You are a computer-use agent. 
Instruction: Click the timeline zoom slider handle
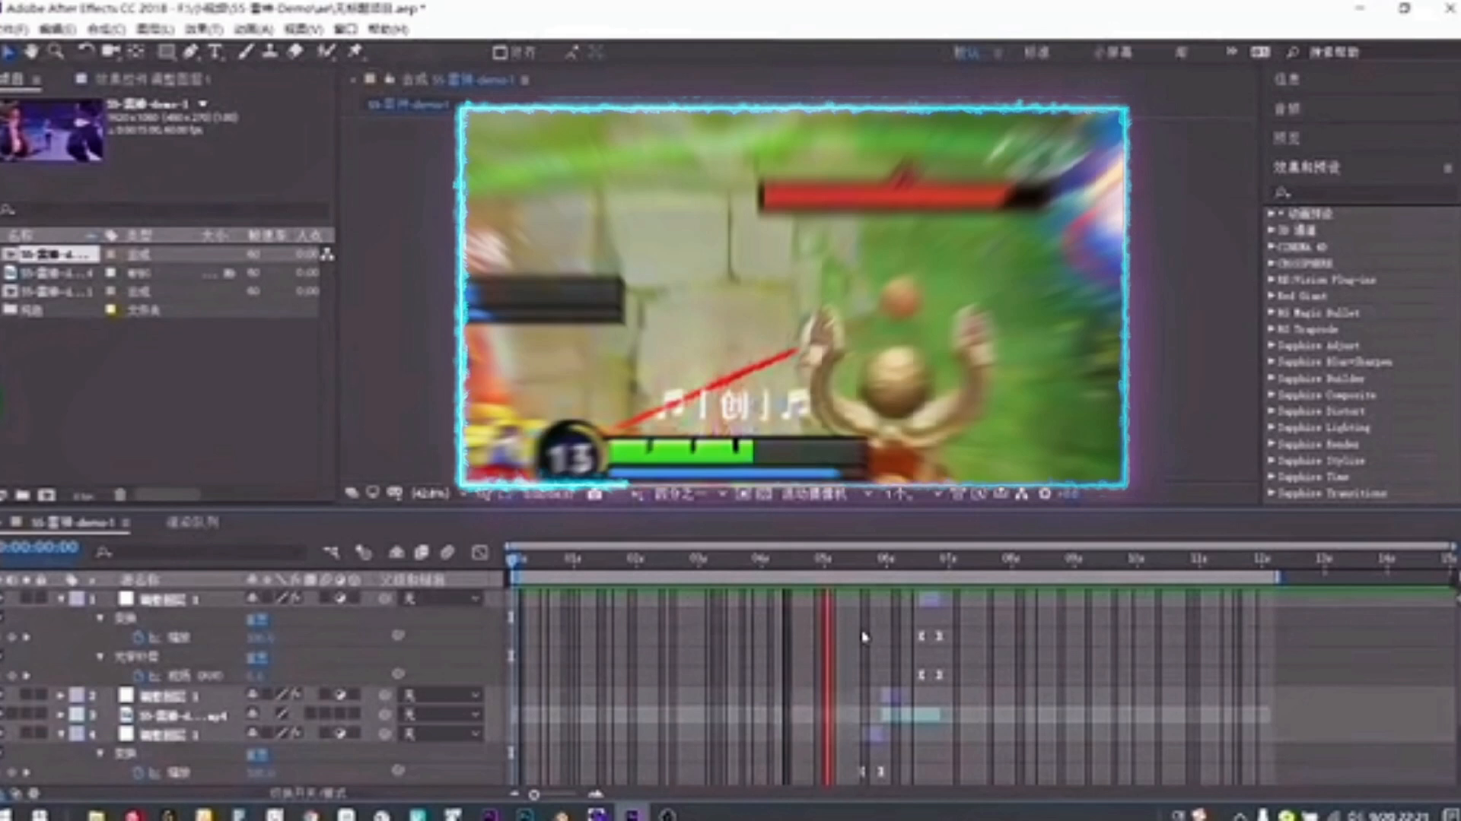(x=534, y=795)
